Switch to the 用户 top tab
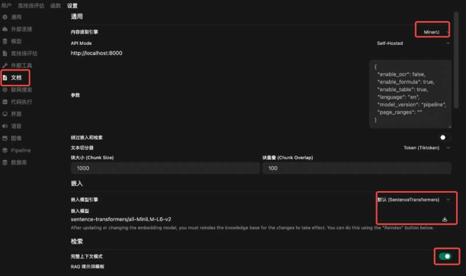The height and width of the screenshot is (276, 466). click(6, 5)
